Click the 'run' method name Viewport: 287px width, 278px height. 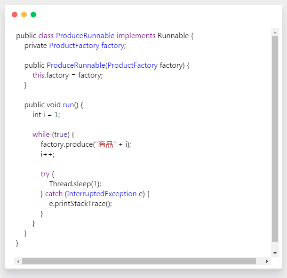[x=68, y=105]
